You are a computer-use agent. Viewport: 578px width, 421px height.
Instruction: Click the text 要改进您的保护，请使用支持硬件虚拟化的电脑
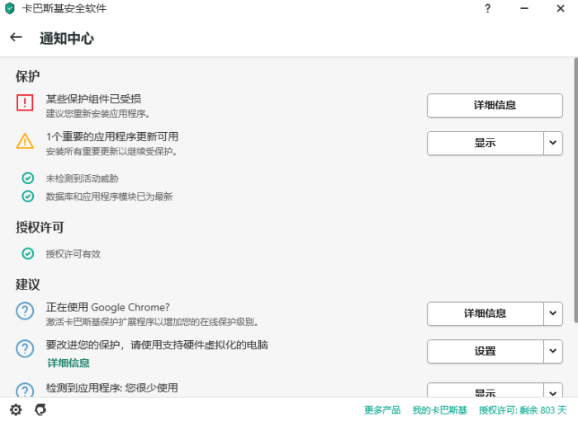[x=157, y=345]
